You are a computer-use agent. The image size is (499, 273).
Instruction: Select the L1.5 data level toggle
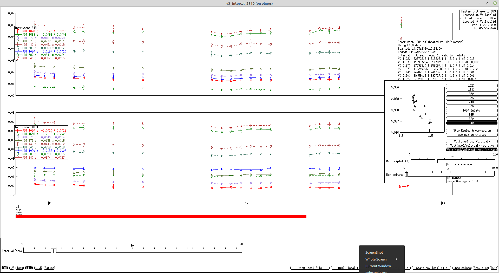coord(38,268)
